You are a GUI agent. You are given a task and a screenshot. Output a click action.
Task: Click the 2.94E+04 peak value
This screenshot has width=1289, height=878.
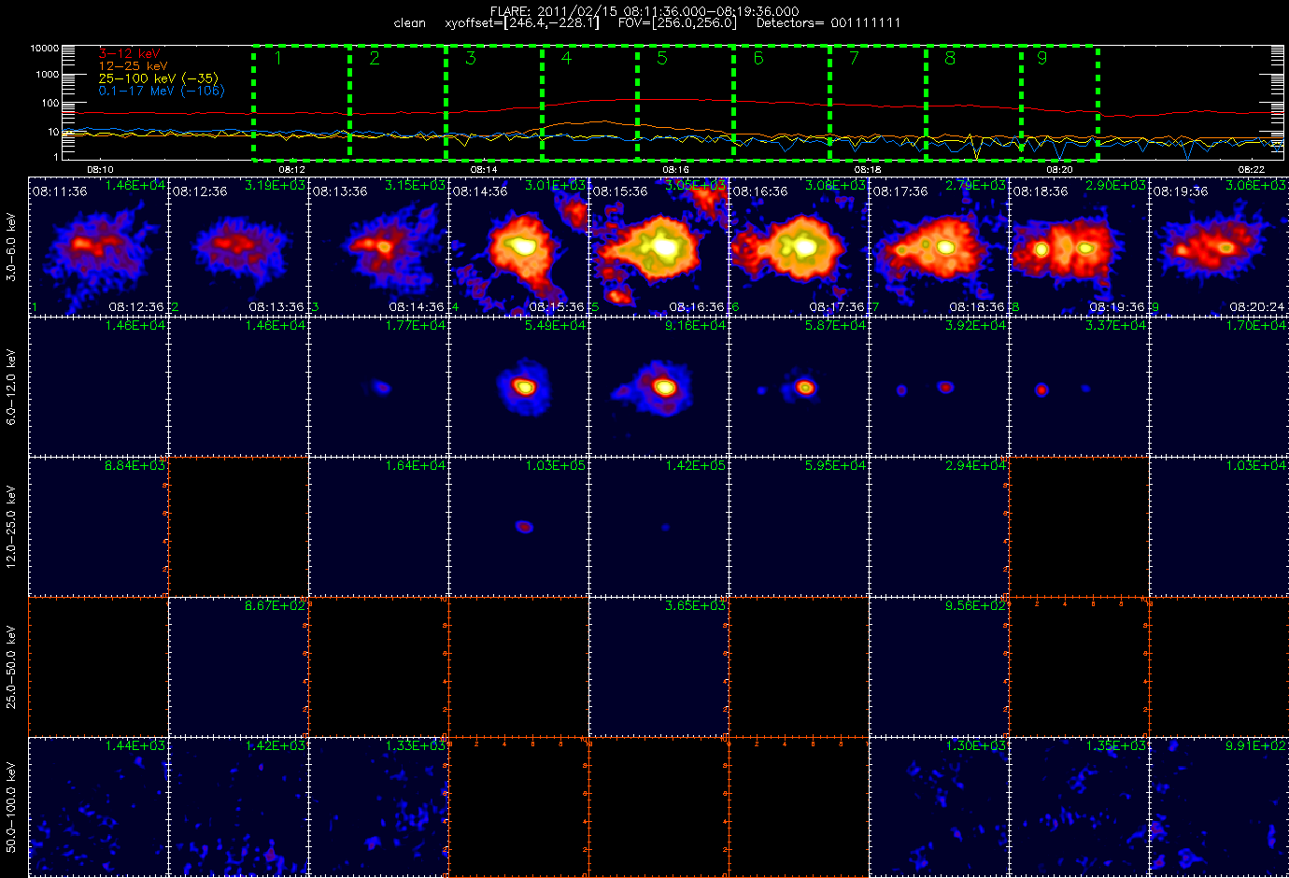tap(976, 465)
